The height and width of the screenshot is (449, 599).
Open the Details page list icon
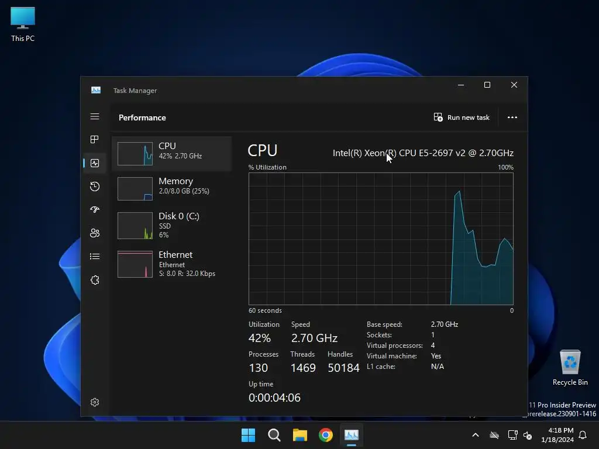pos(95,256)
